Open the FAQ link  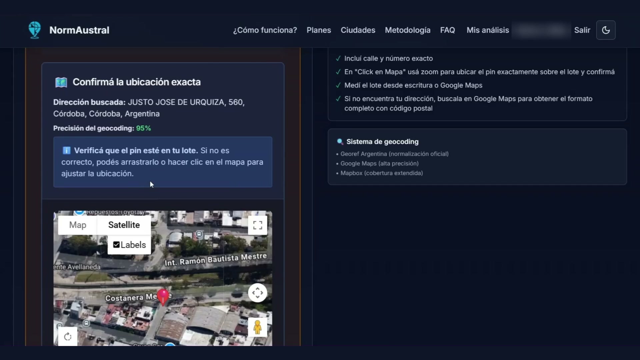pos(447,30)
